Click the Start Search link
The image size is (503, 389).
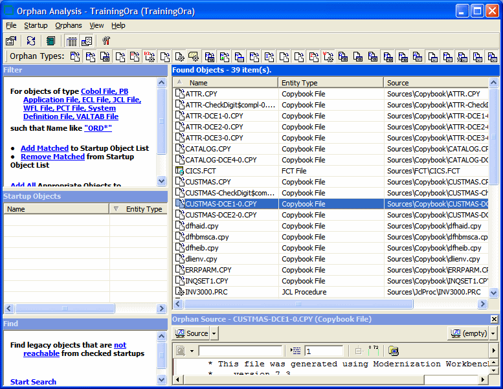[x=33, y=382]
